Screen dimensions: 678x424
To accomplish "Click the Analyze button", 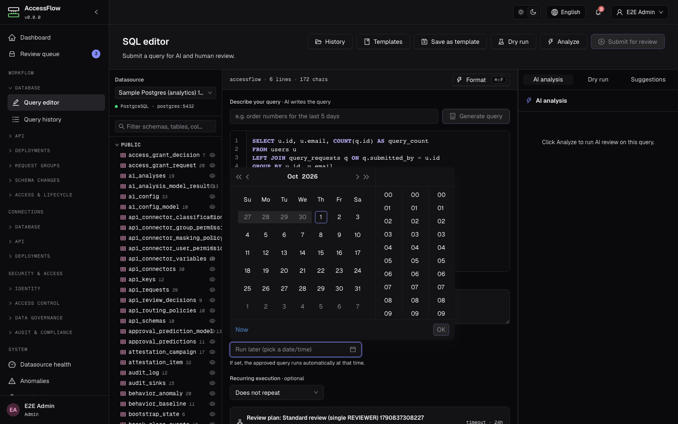I will [563, 41].
